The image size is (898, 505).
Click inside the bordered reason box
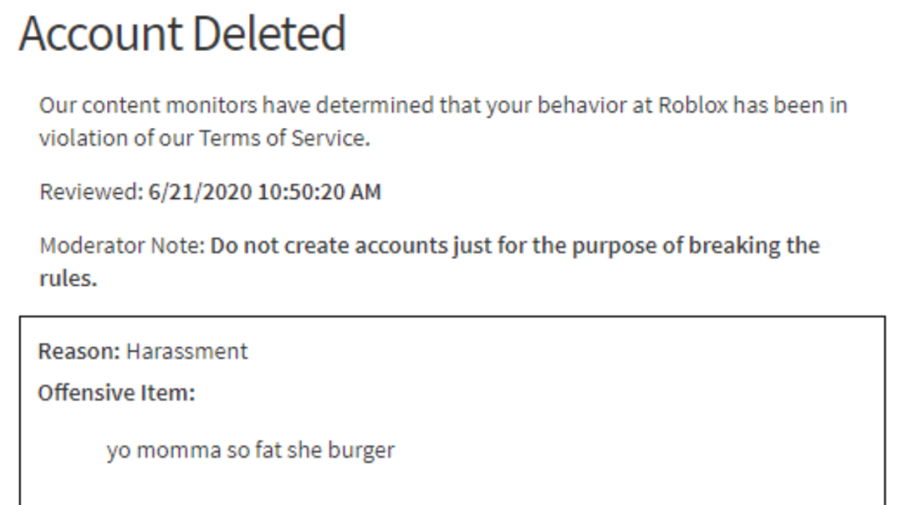pyautogui.click(x=453, y=410)
